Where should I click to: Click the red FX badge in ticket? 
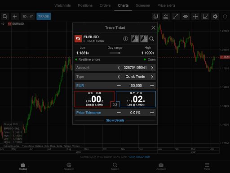tap(78, 39)
